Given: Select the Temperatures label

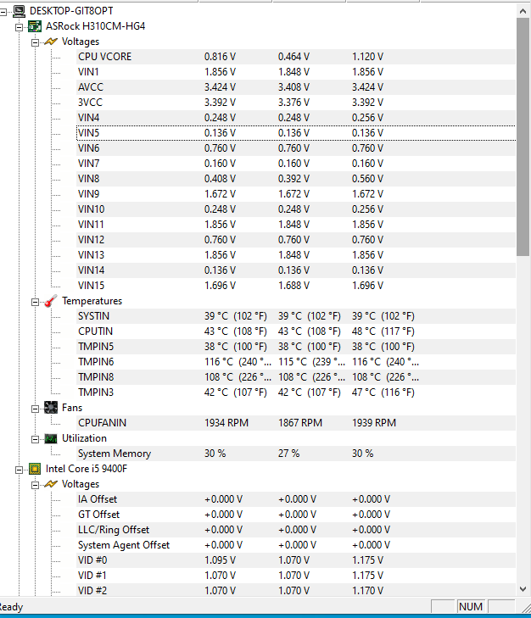Looking at the screenshot, I should pyautogui.click(x=92, y=301).
